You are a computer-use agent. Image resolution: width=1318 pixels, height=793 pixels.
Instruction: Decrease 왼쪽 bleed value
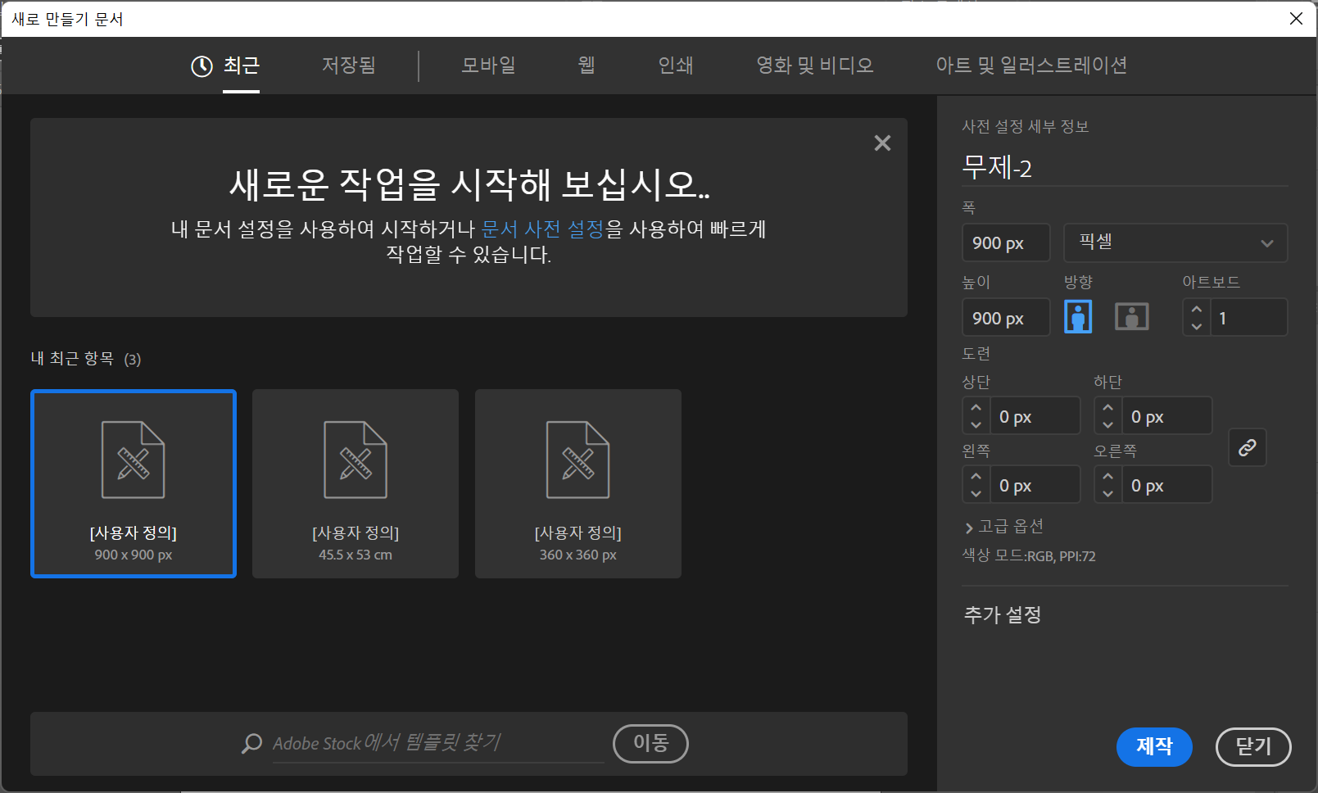[x=976, y=493]
